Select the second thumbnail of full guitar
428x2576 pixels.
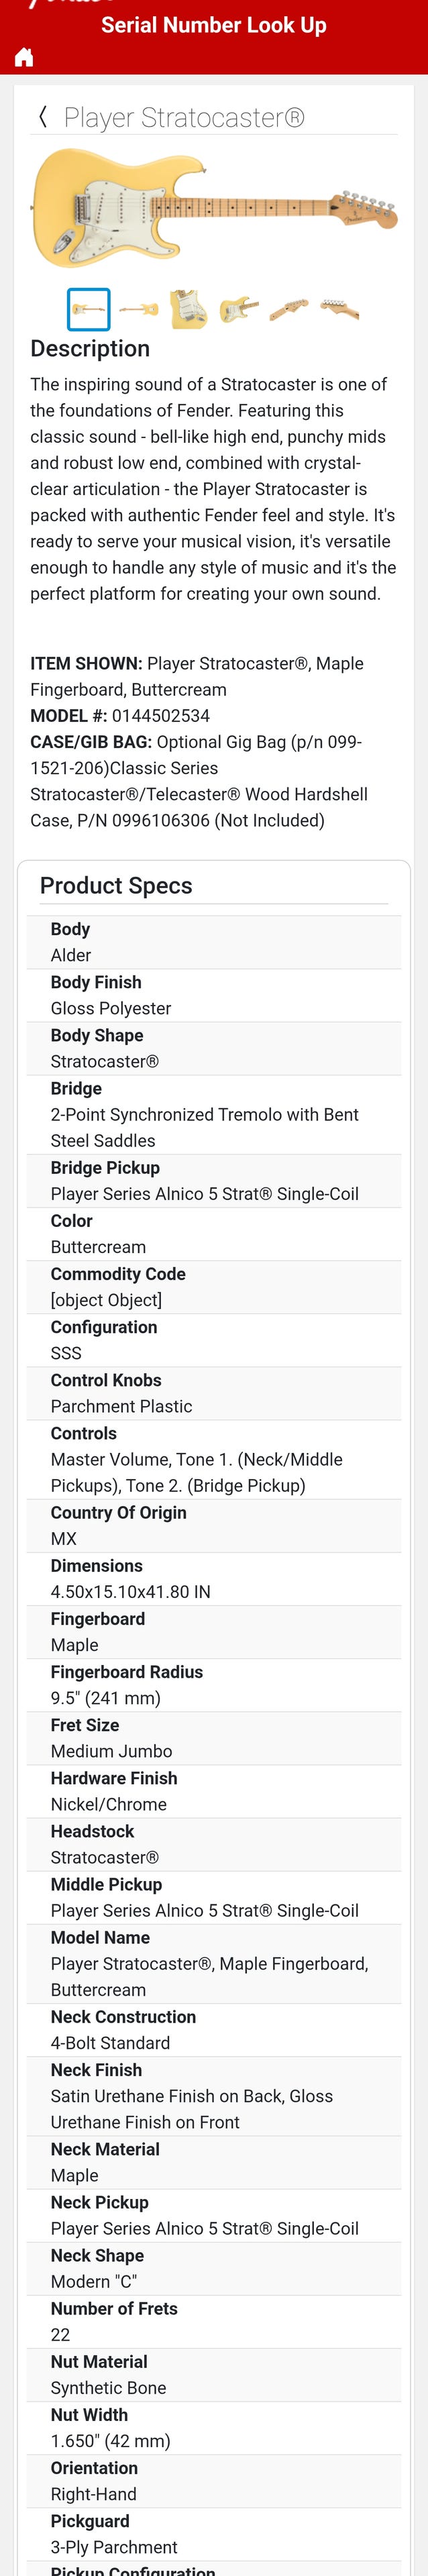coord(138,309)
